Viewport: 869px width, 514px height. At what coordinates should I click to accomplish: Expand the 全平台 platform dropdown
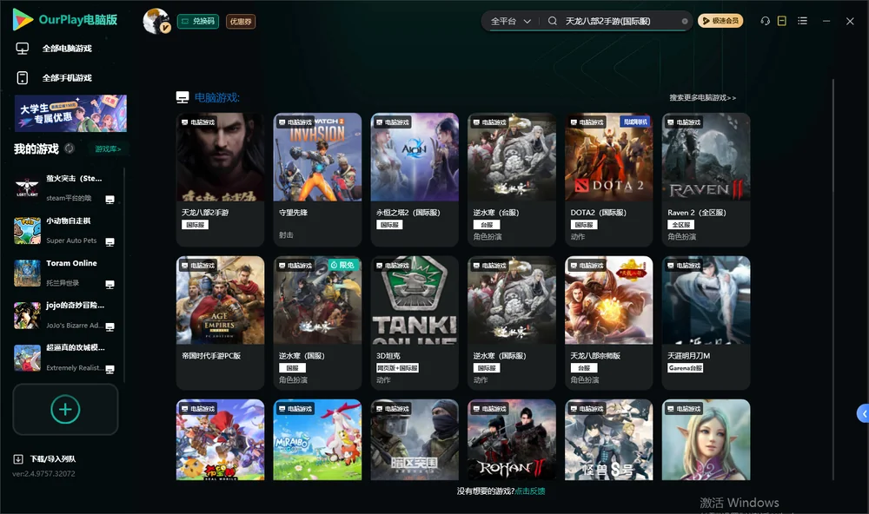pyautogui.click(x=510, y=21)
